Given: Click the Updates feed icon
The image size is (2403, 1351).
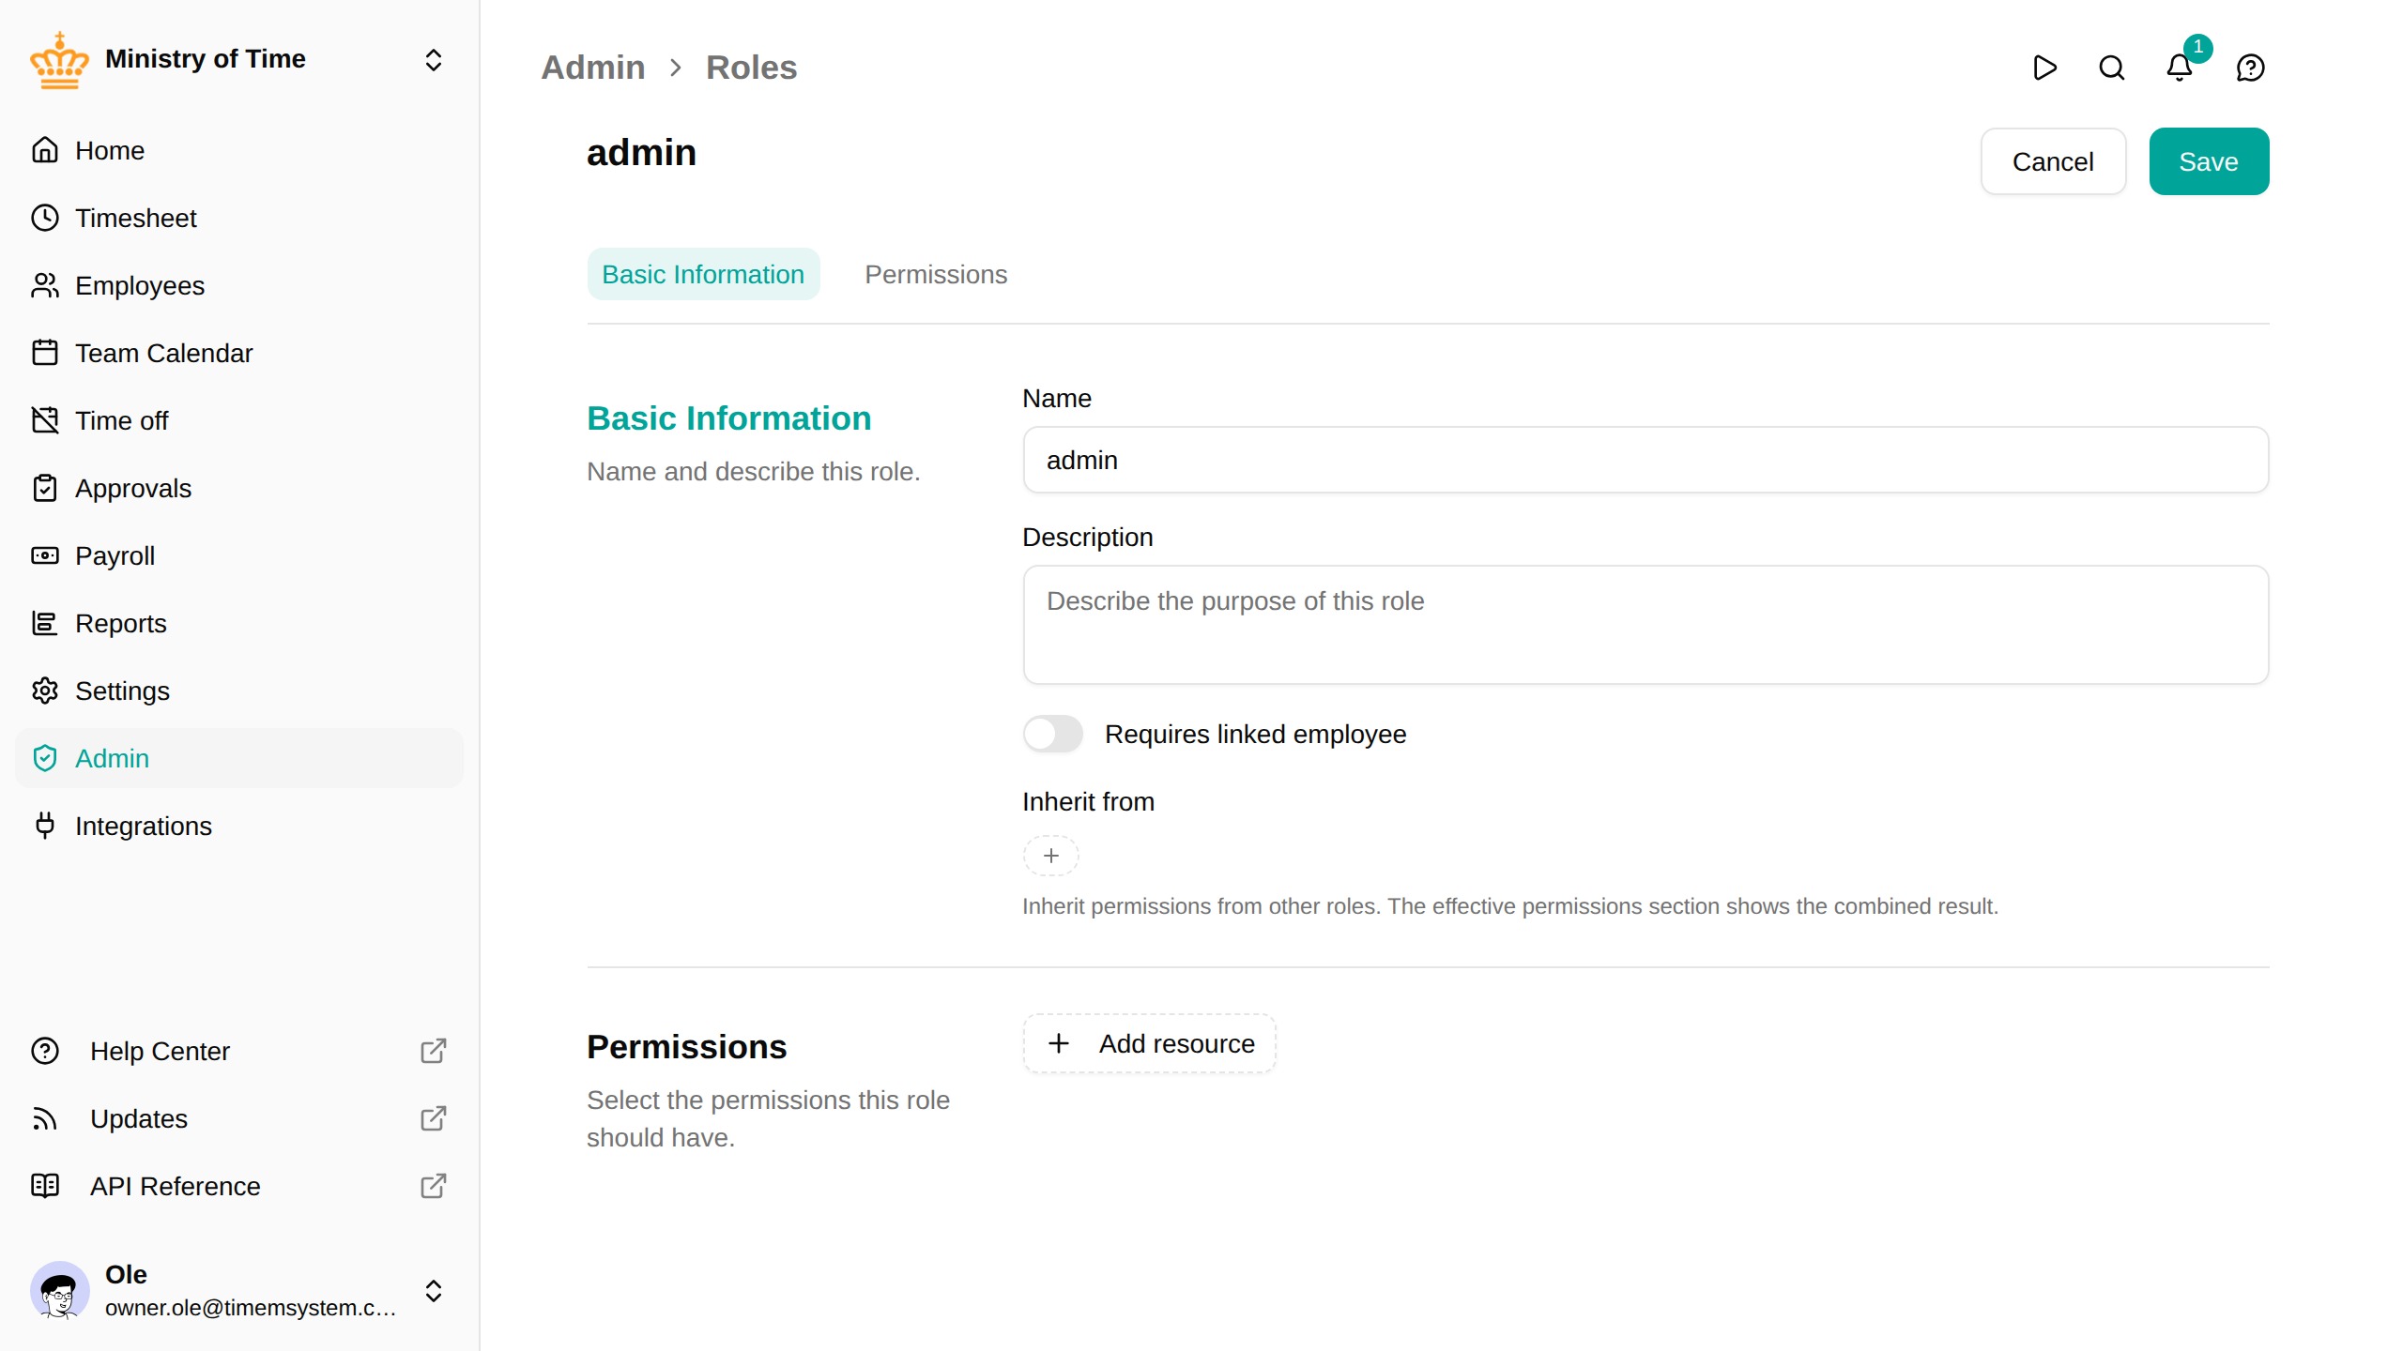Looking at the screenshot, I should click(x=45, y=1118).
